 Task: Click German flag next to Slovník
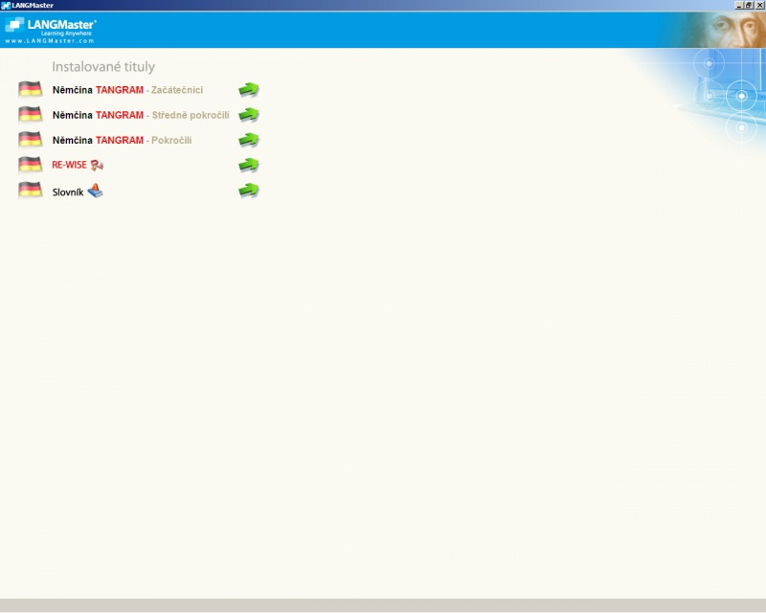tap(31, 190)
